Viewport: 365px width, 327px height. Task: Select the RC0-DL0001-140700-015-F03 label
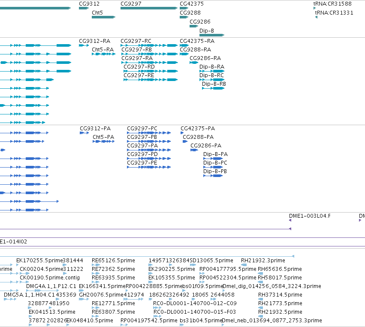195,312
